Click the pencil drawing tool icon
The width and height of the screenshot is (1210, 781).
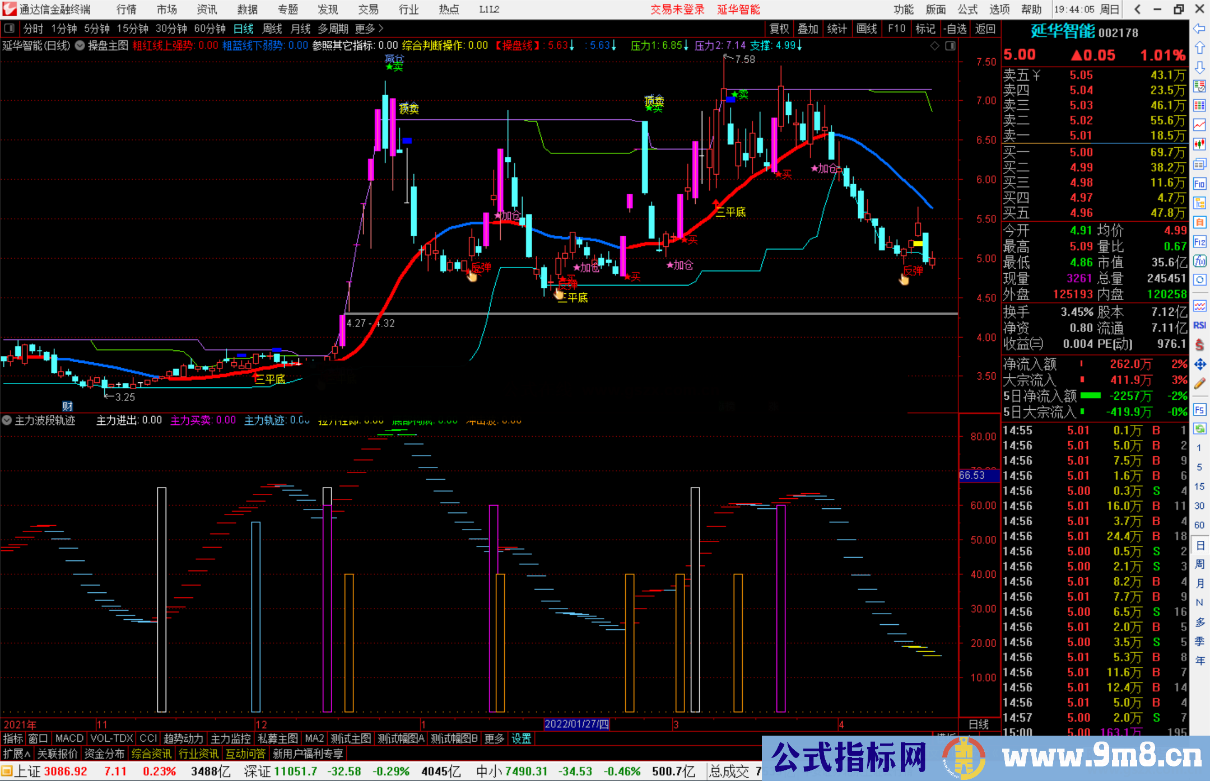point(1199,384)
